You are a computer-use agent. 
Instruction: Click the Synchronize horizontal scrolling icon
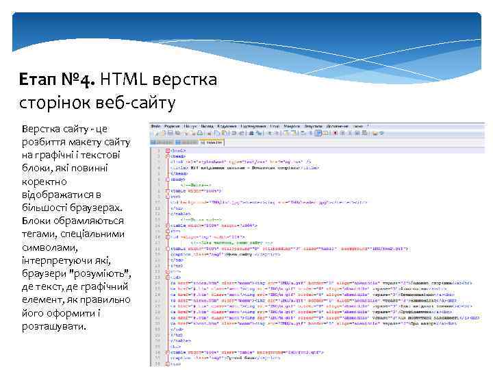pos(294,134)
